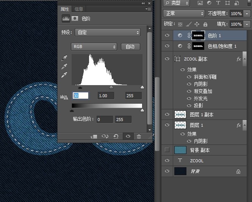Click the lock position move icon
Screen dimensions: 252x202
(197, 24)
